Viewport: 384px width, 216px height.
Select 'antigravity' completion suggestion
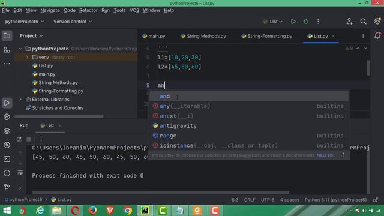(249, 125)
